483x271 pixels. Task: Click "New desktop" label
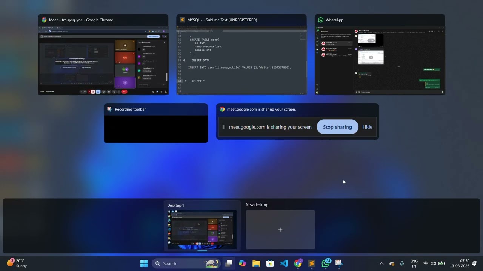(257, 205)
